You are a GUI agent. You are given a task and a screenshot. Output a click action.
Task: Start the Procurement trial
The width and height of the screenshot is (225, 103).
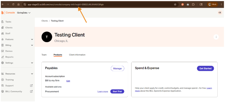click(x=117, y=91)
